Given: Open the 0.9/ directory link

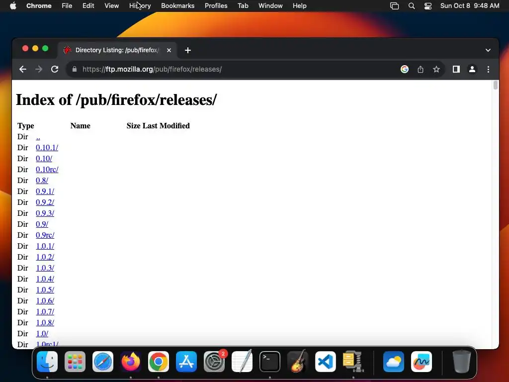Looking at the screenshot, I should click(42, 224).
